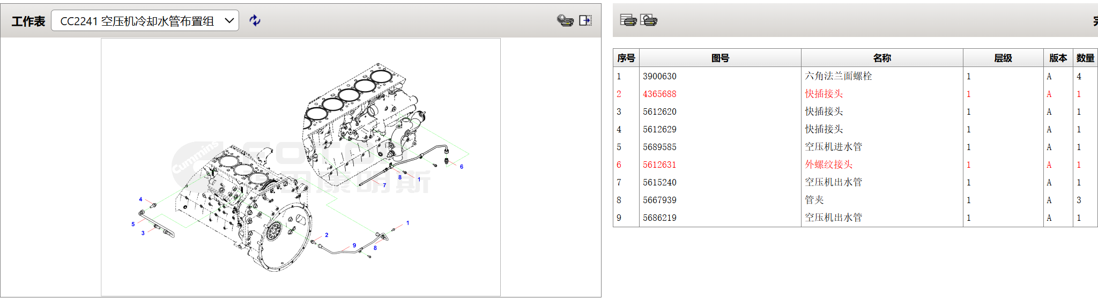Click quantity 3 in the 5667939 row
Screen dimensions: 1098x298
pos(1079,200)
